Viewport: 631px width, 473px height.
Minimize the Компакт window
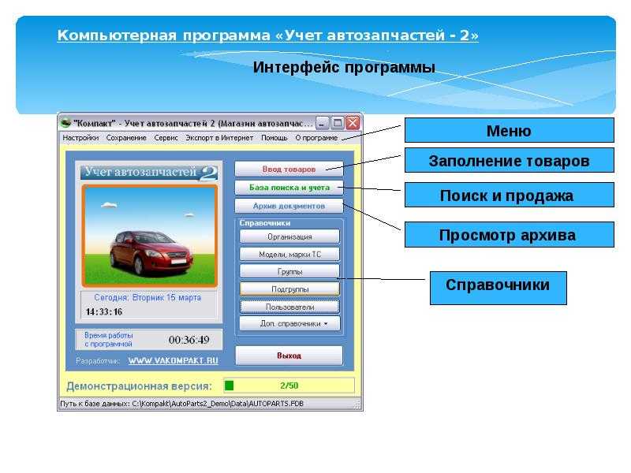point(322,123)
